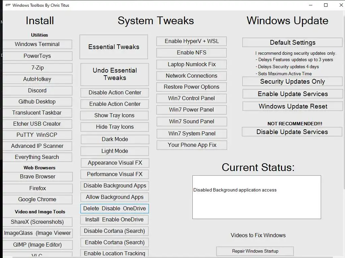Choose Translucent Taskbar install
The image size is (345, 258).
[37, 113]
